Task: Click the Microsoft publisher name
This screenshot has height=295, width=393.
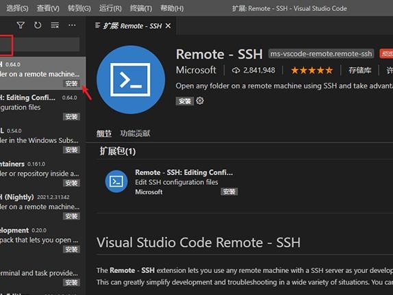Action: (x=196, y=70)
